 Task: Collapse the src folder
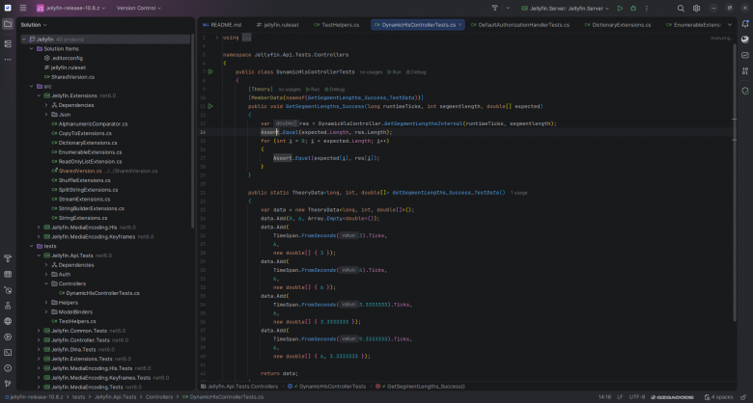point(32,87)
